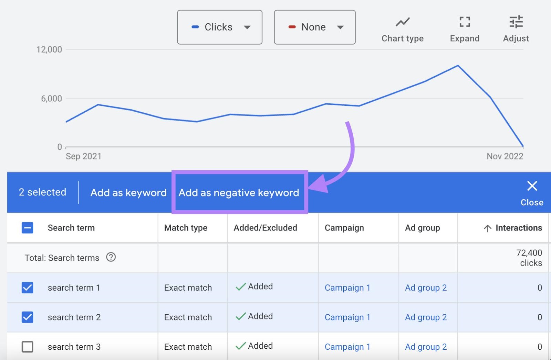Open Ad group 2 link in search term 3 row
This screenshot has width=551, height=360.
coord(426,347)
